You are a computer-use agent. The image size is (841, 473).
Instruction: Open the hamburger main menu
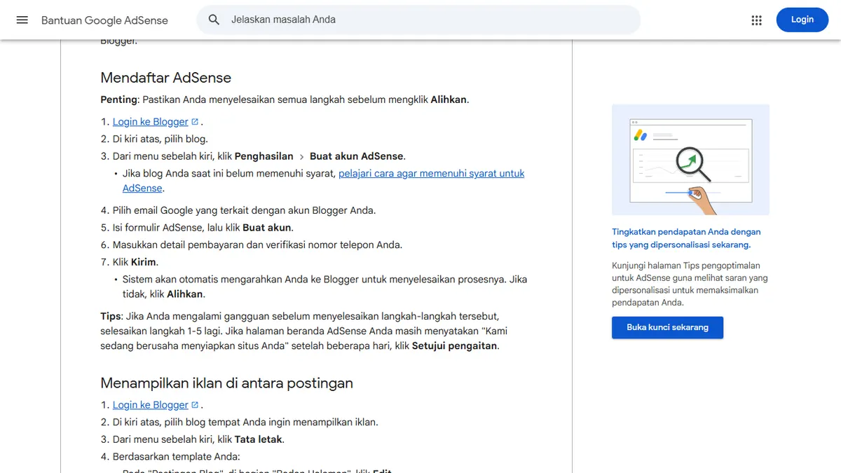(22, 20)
